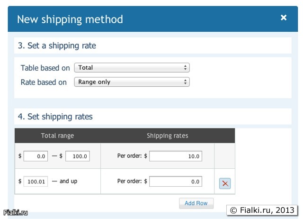Click the Shipping rates column header
Screen dimensions: 303x219
167,136
